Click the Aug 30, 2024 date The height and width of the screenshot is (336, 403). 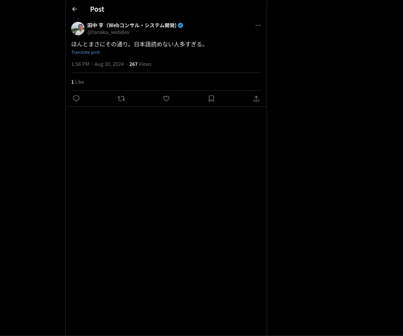[109, 64]
